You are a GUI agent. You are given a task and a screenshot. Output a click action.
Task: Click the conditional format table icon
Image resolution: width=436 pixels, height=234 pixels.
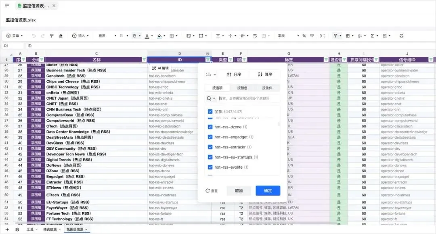click(x=348, y=36)
